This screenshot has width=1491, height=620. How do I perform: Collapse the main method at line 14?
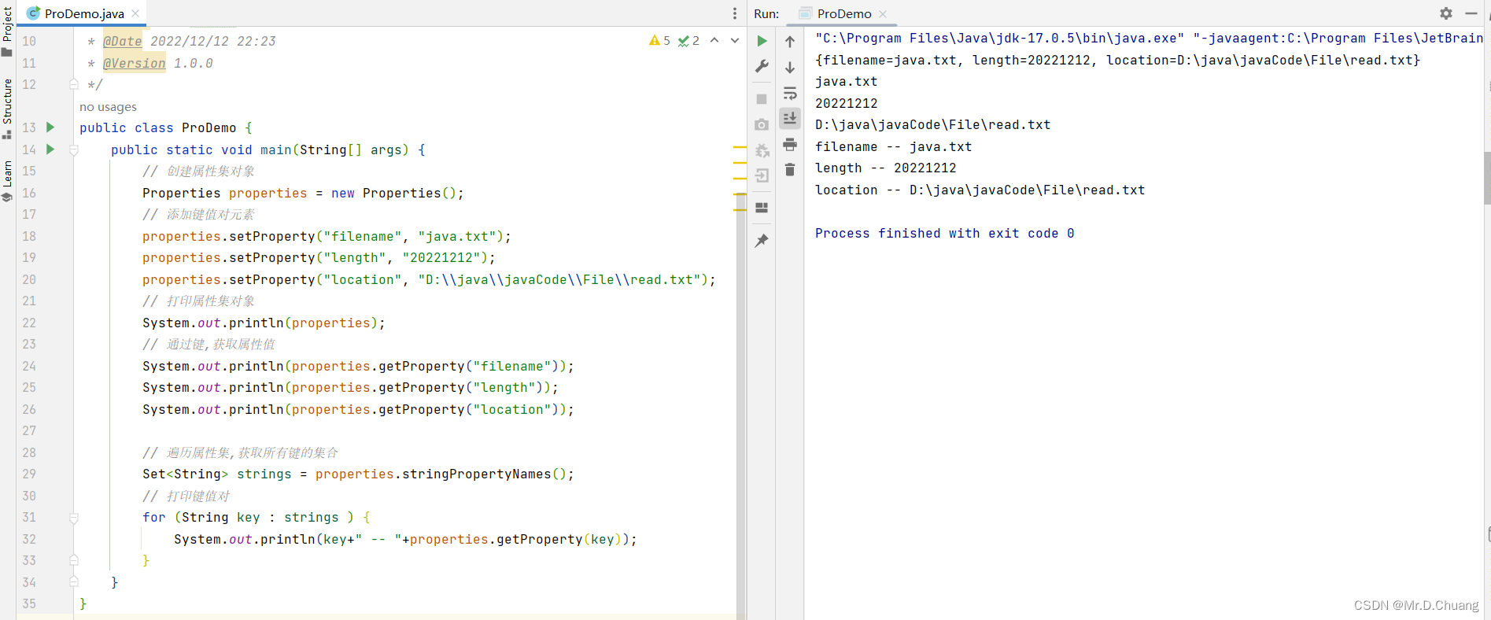74,149
